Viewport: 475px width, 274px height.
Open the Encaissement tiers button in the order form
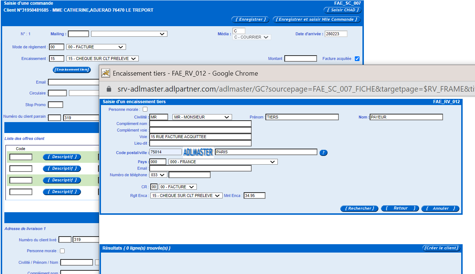click(x=72, y=69)
